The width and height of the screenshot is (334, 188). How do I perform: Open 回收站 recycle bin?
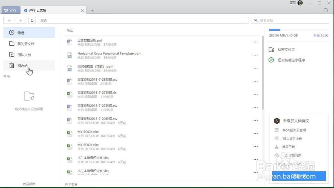pos(29,65)
